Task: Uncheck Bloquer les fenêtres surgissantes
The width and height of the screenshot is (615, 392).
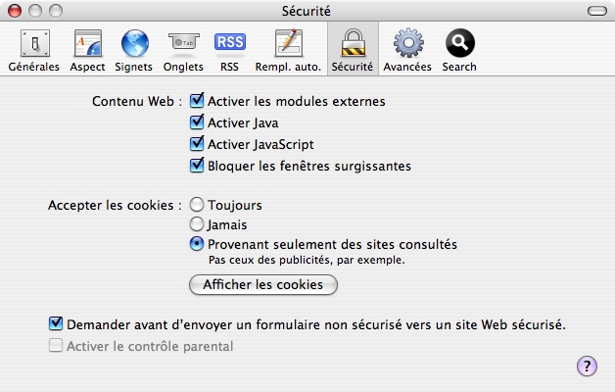Action: point(197,166)
